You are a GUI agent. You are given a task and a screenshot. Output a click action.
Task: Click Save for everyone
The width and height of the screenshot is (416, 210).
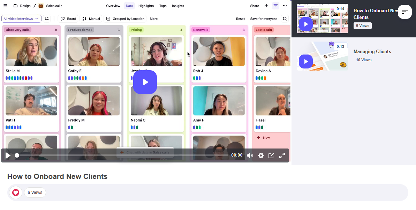point(264,19)
